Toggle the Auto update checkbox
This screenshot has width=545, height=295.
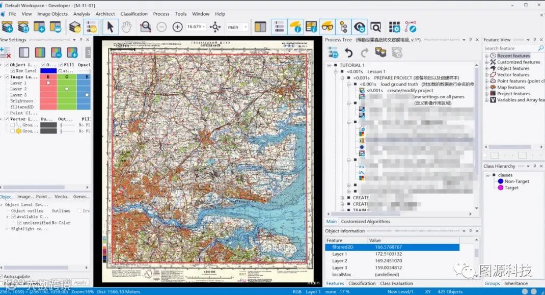[x=1, y=277]
